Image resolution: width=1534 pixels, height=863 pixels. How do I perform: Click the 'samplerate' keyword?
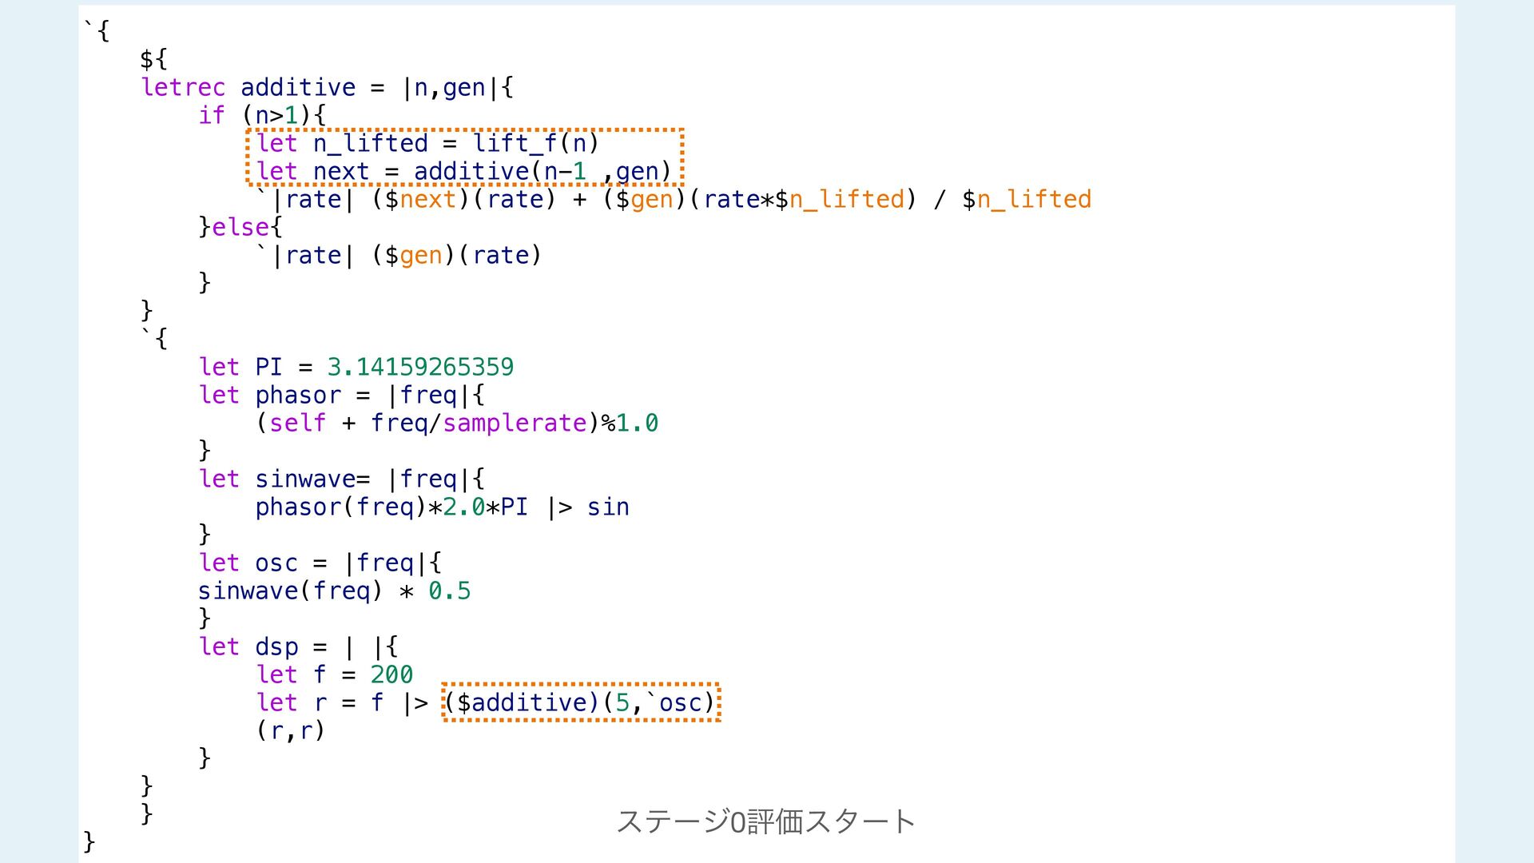(x=515, y=423)
